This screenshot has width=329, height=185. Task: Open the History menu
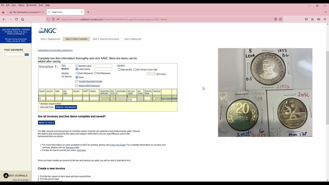pyautogui.click(x=21, y=5)
